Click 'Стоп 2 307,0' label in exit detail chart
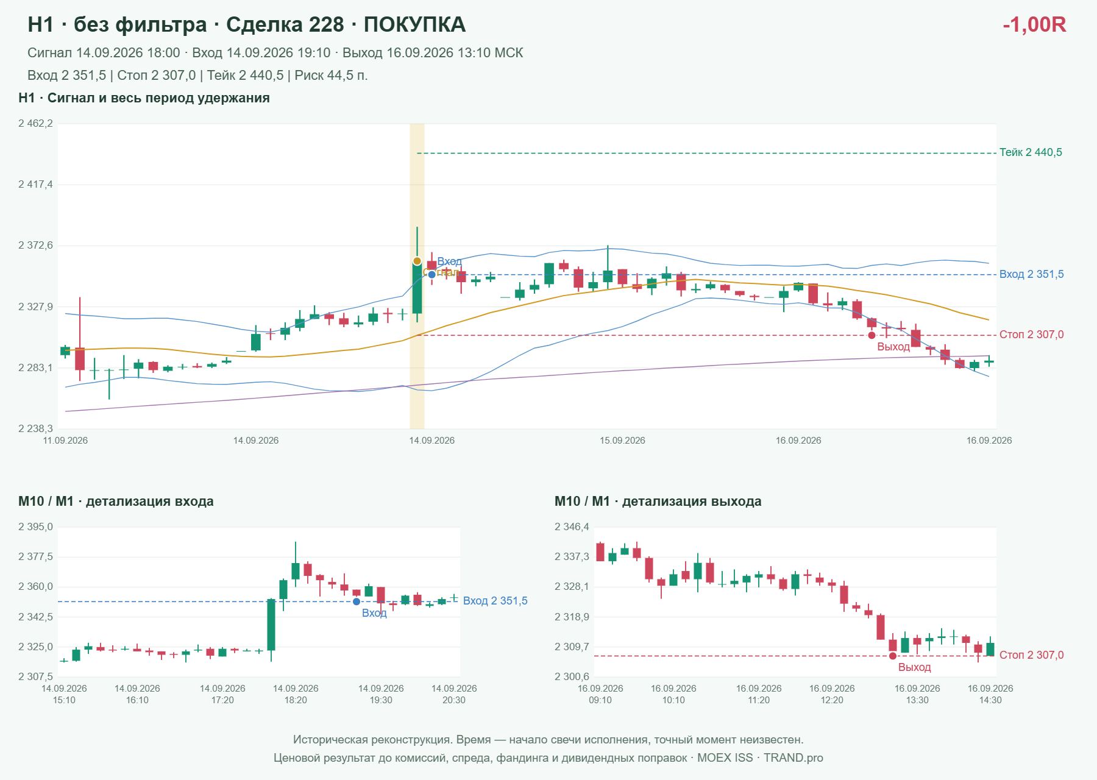The height and width of the screenshot is (780, 1097). (x=1032, y=655)
